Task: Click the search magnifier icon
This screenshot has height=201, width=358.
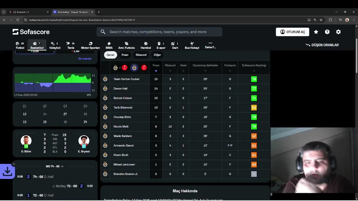Action: [x=103, y=32]
